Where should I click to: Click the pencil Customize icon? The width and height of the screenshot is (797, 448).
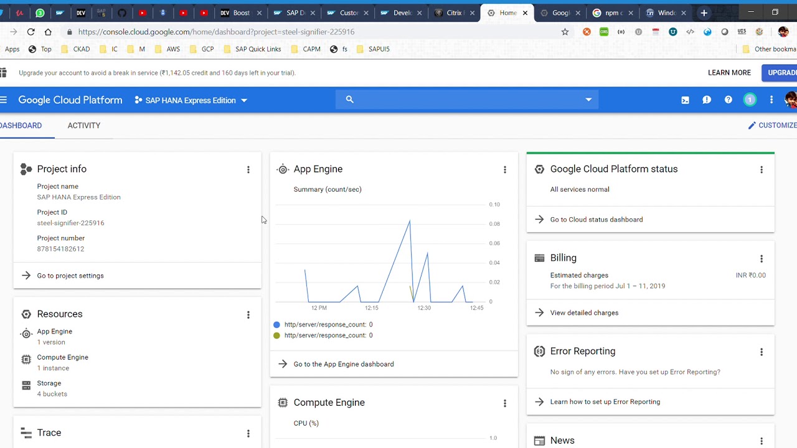click(x=752, y=125)
